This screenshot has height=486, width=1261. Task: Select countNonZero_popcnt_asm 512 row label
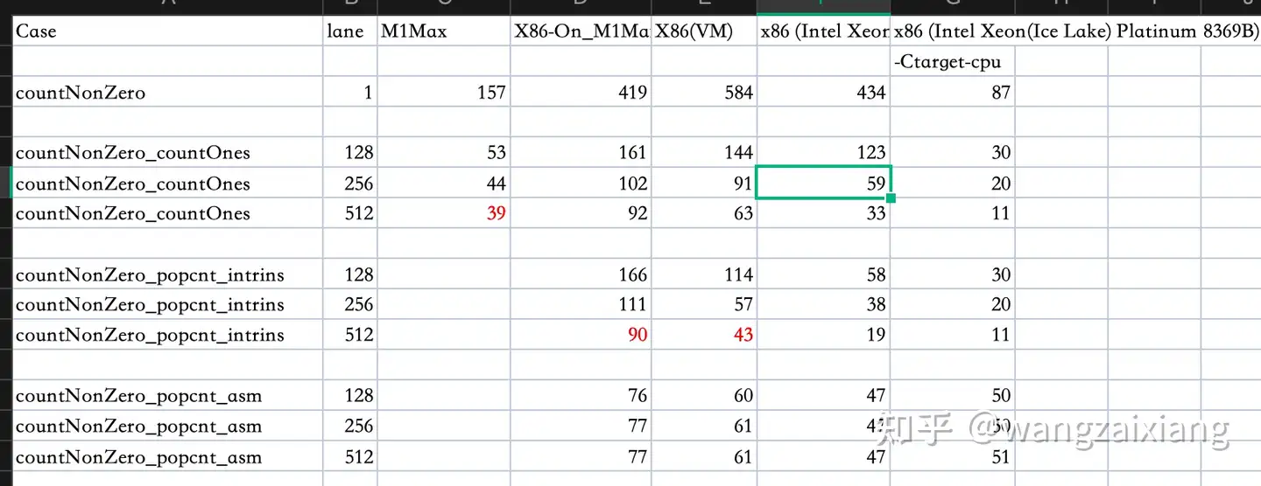167,456
